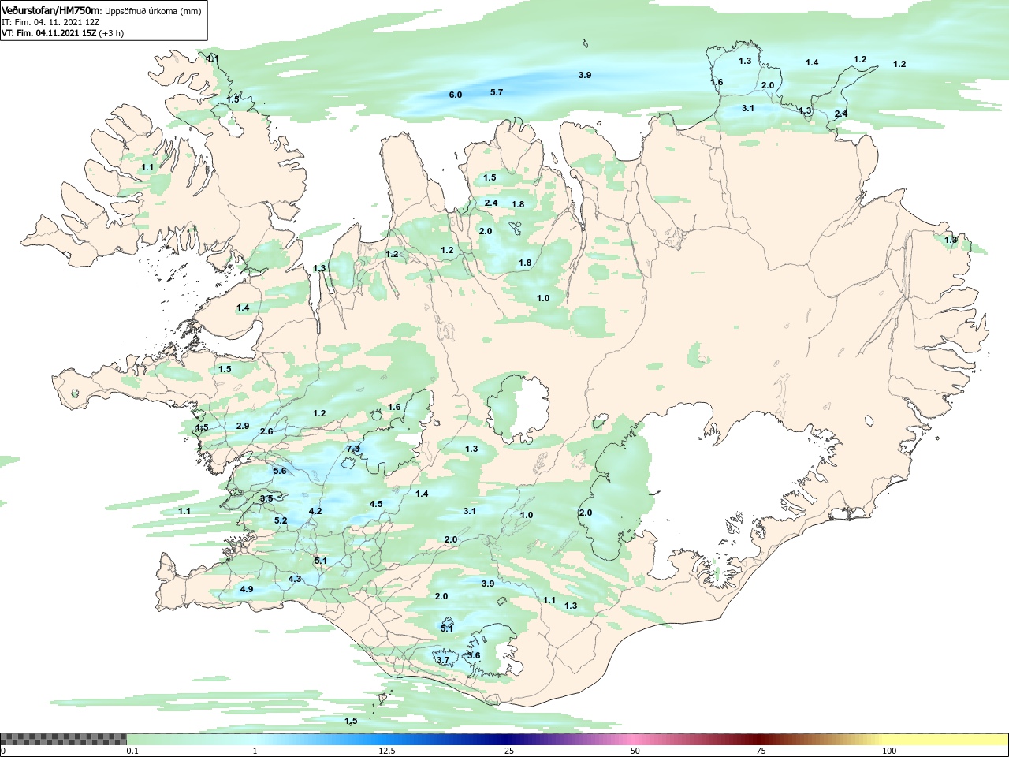Click the 100 label on the legend scale
The width and height of the screenshot is (1009, 757).
pos(889,751)
